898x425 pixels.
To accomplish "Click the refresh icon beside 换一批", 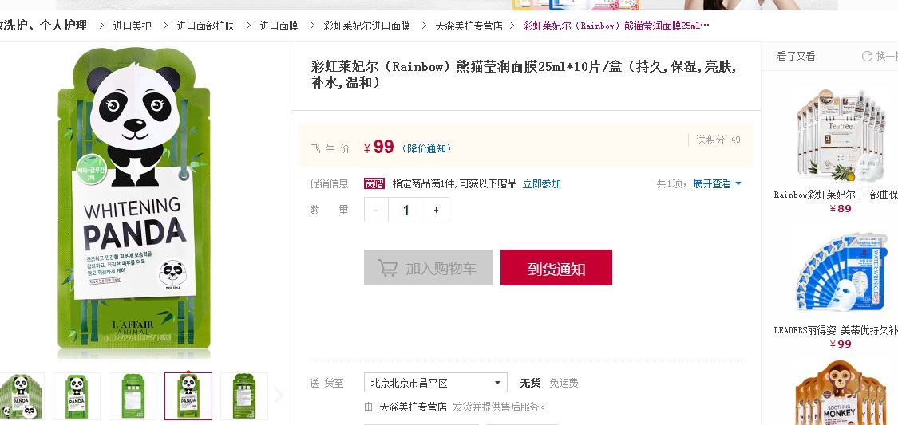I will click(x=867, y=56).
